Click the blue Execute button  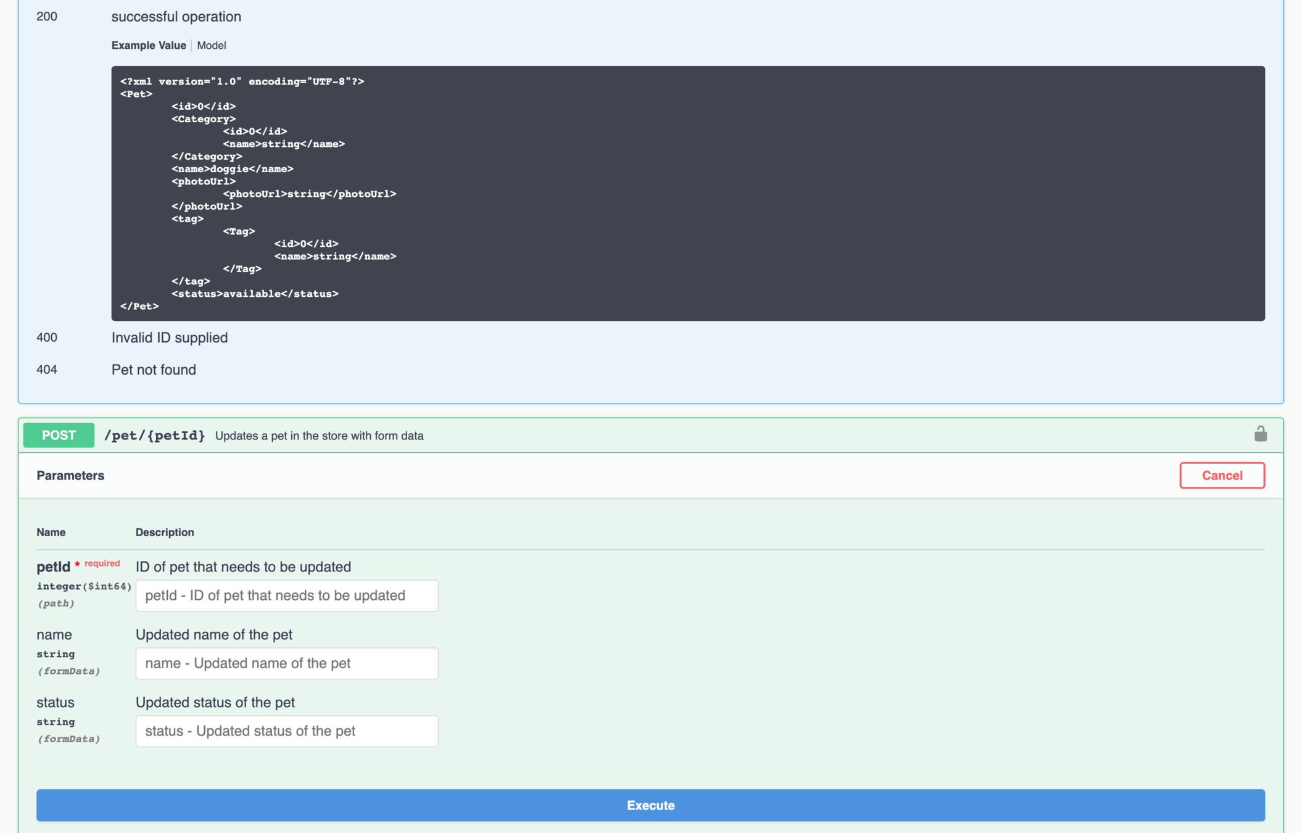(x=650, y=805)
